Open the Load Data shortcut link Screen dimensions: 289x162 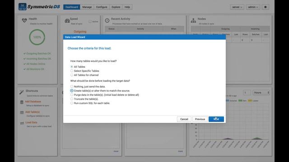(31, 122)
